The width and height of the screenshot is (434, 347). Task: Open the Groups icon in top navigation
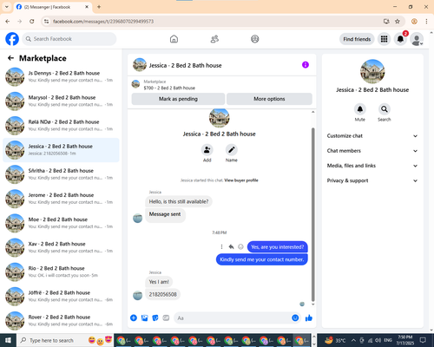coord(255,39)
